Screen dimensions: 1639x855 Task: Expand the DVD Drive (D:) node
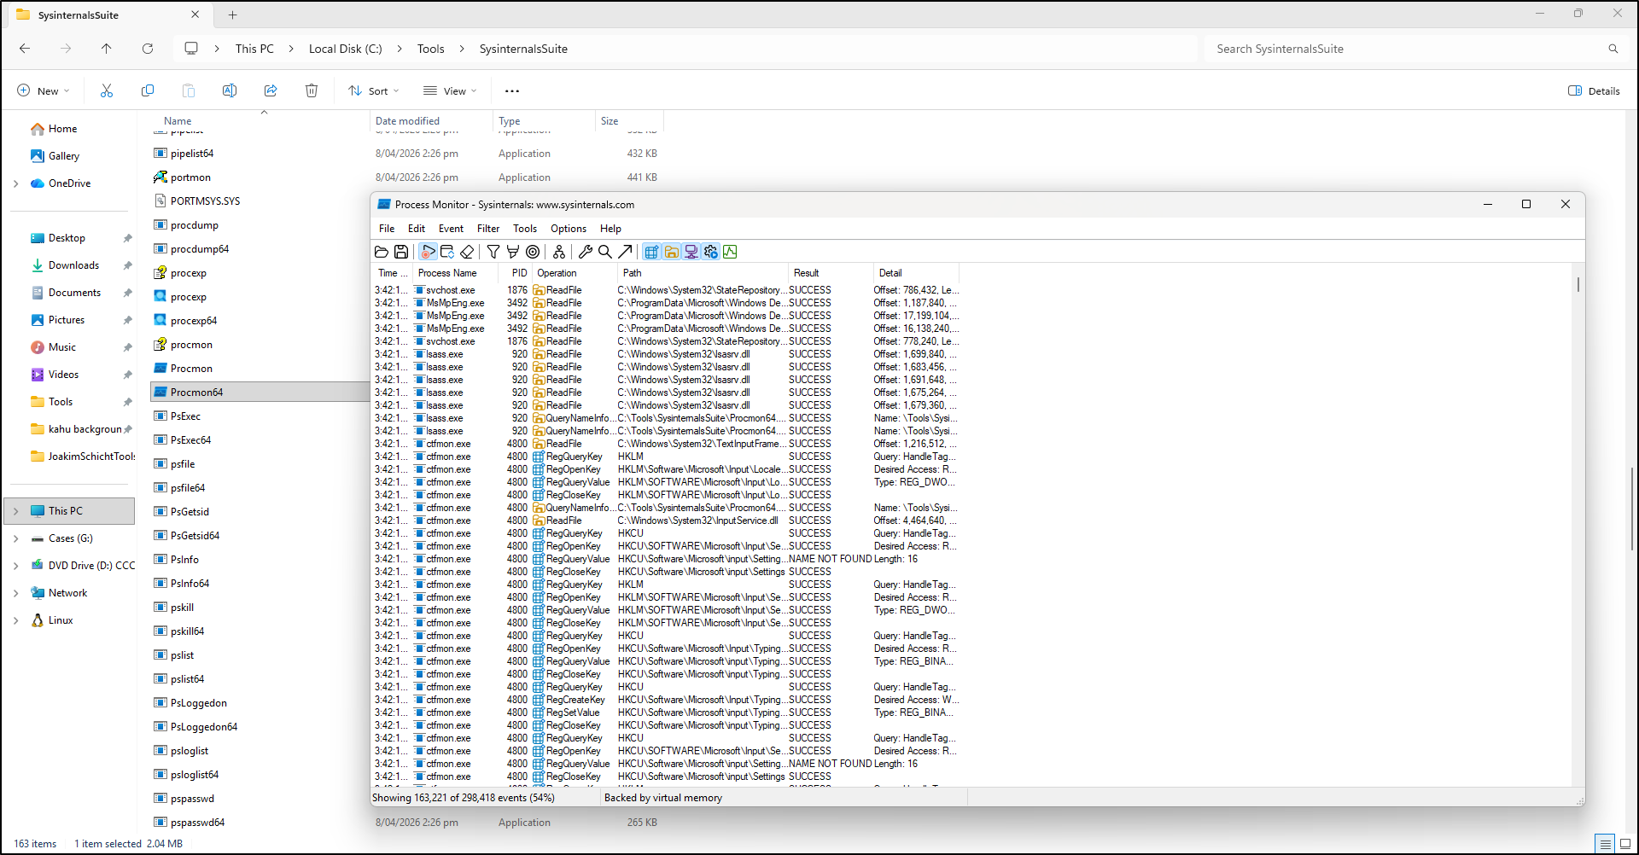pos(15,566)
